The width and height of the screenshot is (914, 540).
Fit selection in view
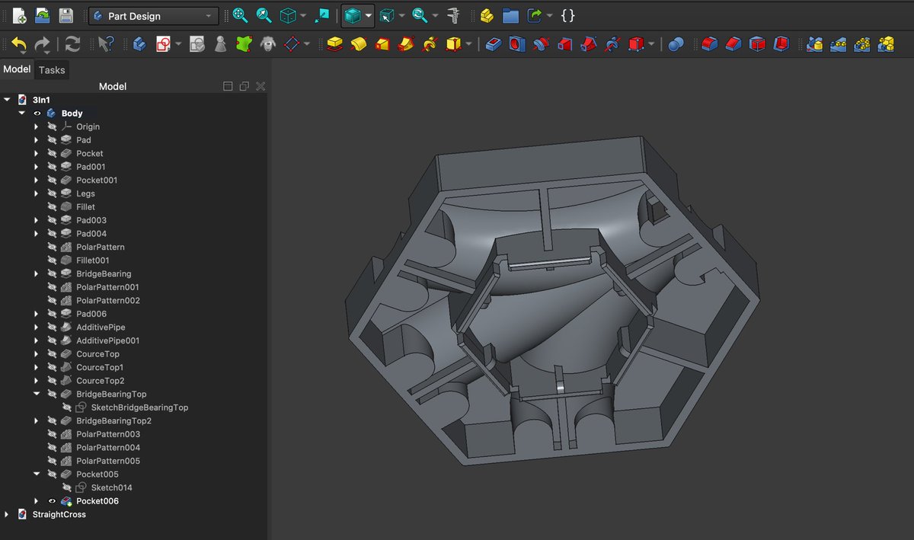(264, 15)
